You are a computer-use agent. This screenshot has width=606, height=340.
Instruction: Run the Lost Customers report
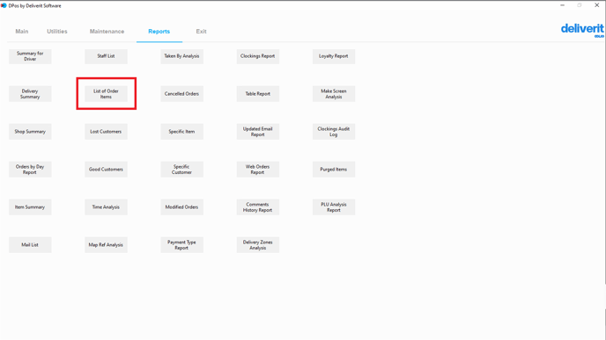pyautogui.click(x=106, y=132)
